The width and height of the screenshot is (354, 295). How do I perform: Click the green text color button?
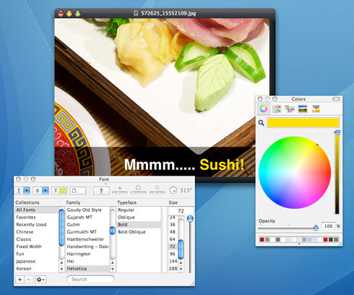(59, 191)
